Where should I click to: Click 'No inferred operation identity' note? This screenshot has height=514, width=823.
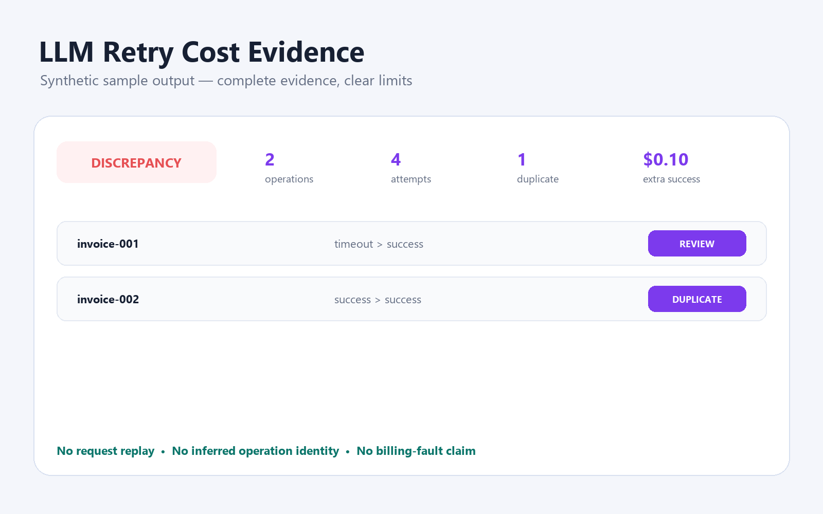(x=256, y=451)
